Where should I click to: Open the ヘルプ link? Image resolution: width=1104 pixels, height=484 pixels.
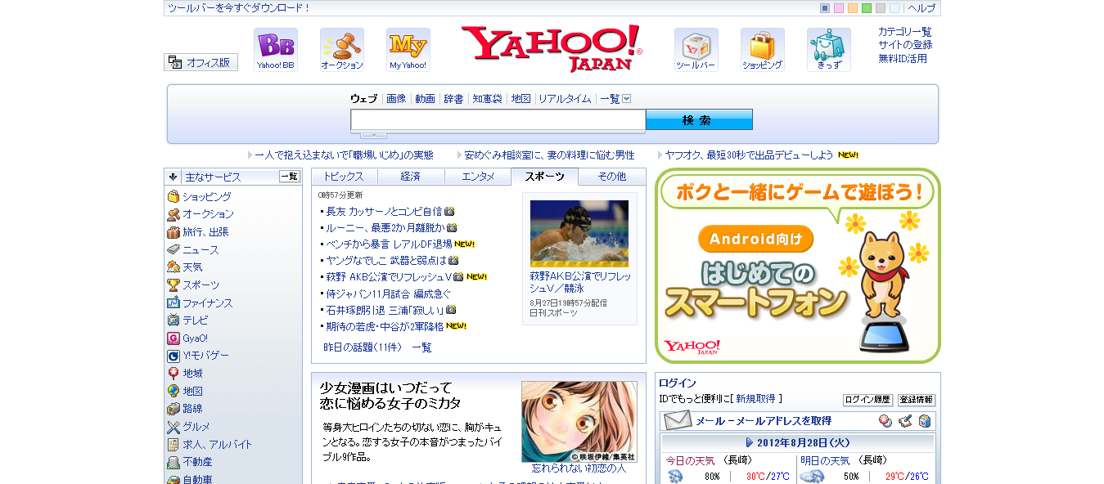922,8
